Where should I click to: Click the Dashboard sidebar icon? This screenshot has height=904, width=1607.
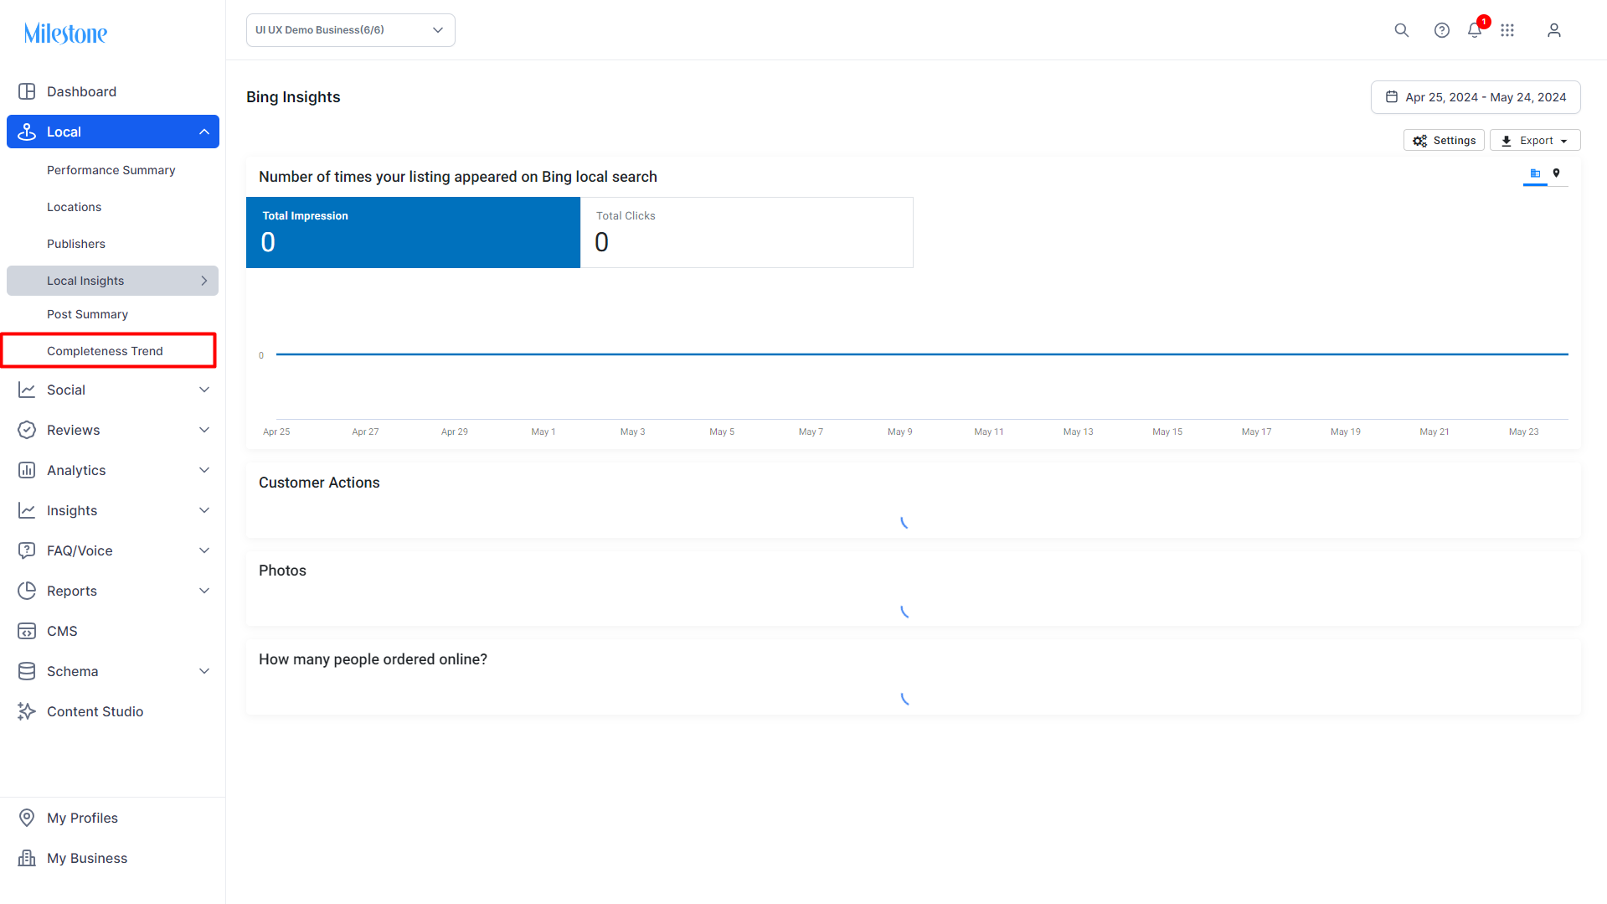coord(27,91)
